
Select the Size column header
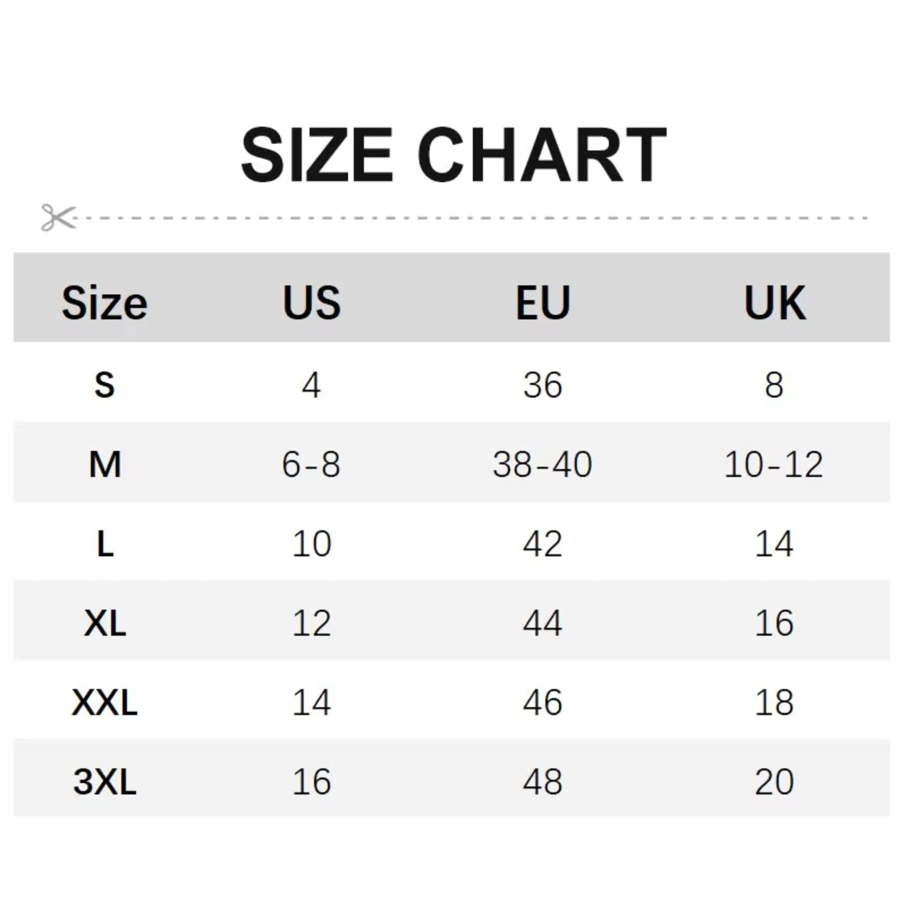pos(104,303)
